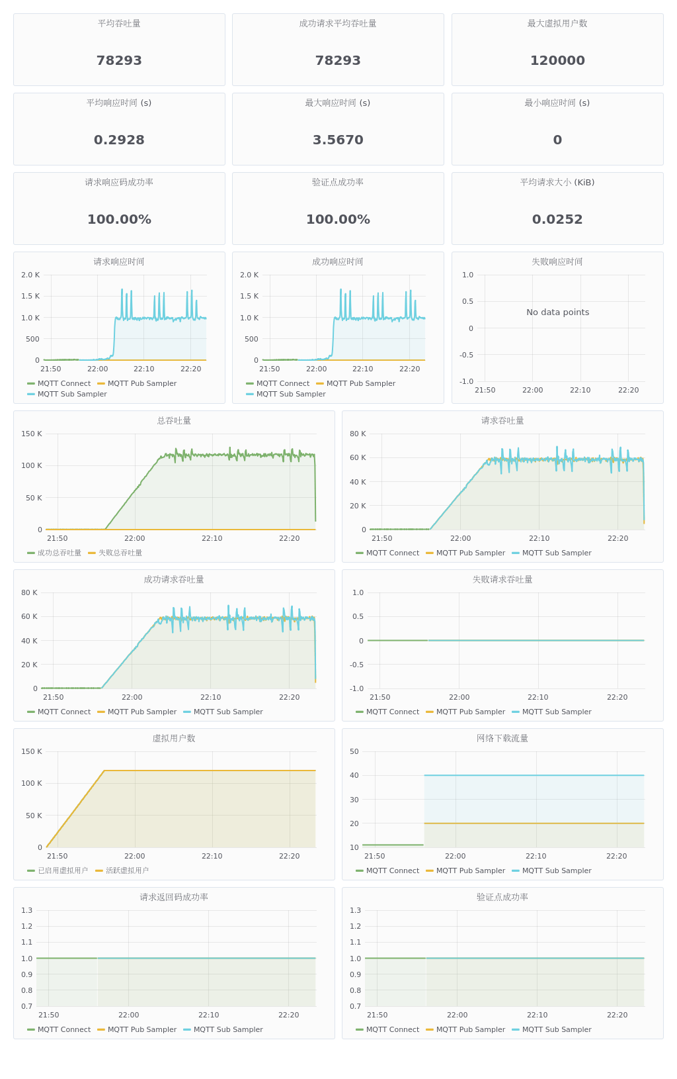Hide MQTT Sub Sampler in 请求响应时间 legend
This screenshot has width=677, height=1079.
tap(72, 394)
